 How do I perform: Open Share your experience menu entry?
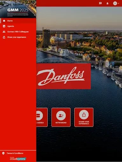[18, 37]
